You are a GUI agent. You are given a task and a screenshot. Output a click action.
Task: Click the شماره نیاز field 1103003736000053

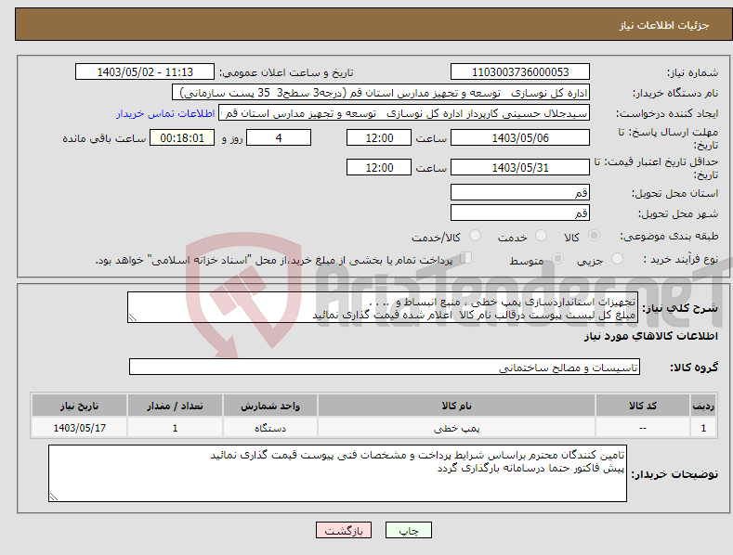(520, 72)
